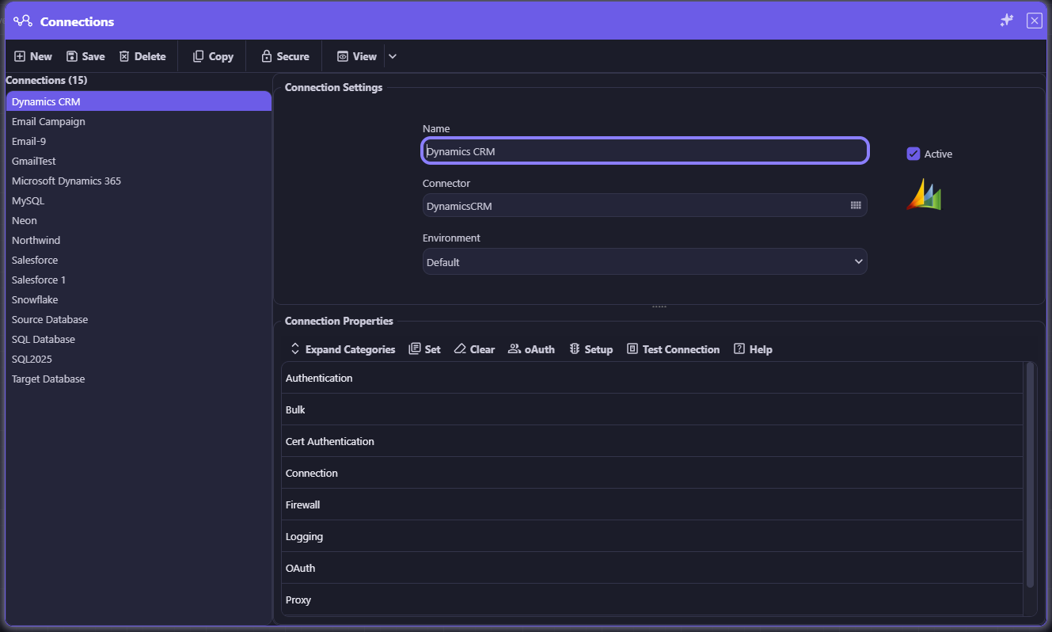1052x632 pixels.
Task: Click into the Name input field
Action: (644, 150)
